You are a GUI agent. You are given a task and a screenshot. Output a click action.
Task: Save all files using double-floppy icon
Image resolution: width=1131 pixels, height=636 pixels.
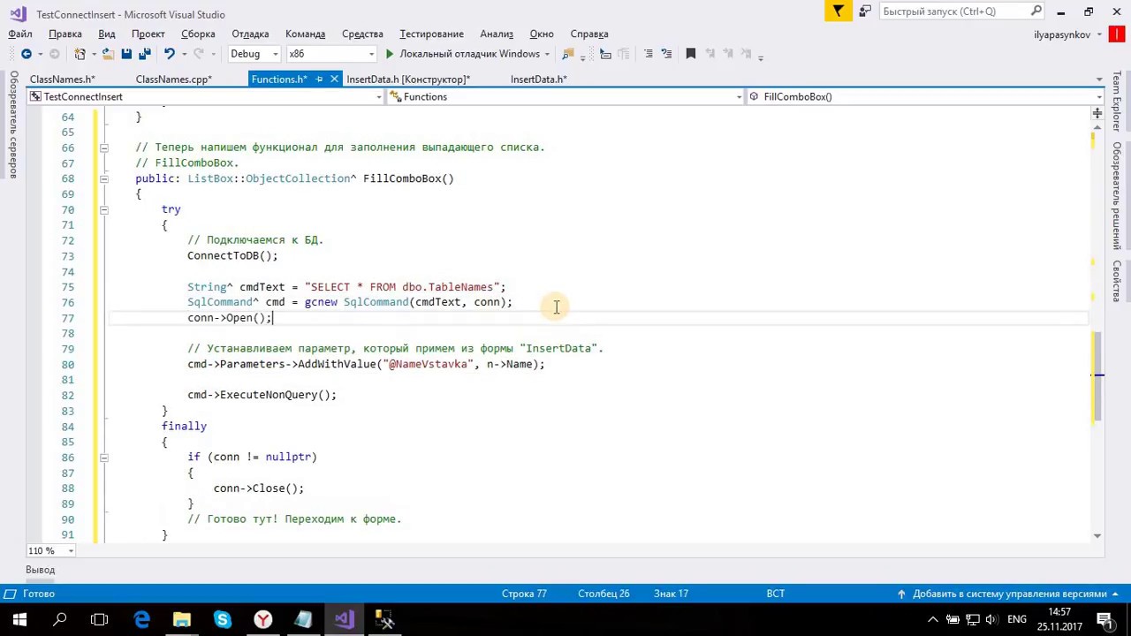145,54
